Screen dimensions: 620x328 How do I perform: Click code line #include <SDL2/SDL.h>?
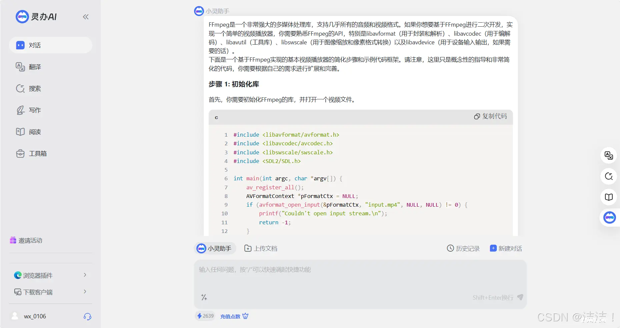(x=267, y=161)
